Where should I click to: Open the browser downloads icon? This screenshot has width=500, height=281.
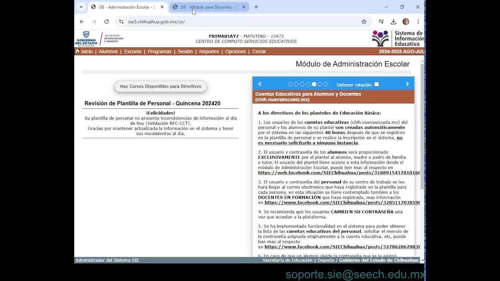coord(393,22)
